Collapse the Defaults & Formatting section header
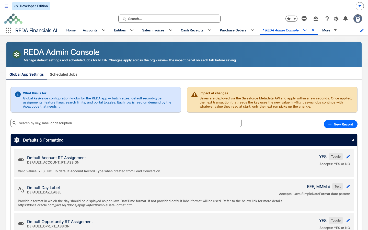This screenshot has height=230, width=368. click(184, 140)
